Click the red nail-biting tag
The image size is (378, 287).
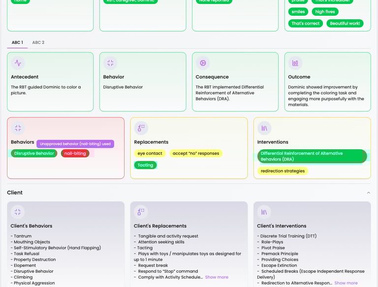coord(75,153)
